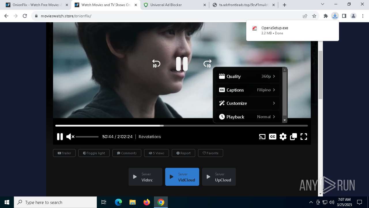Click the 5 Views button
Image resolution: width=369 pixels, height=208 pixels.
157,153
